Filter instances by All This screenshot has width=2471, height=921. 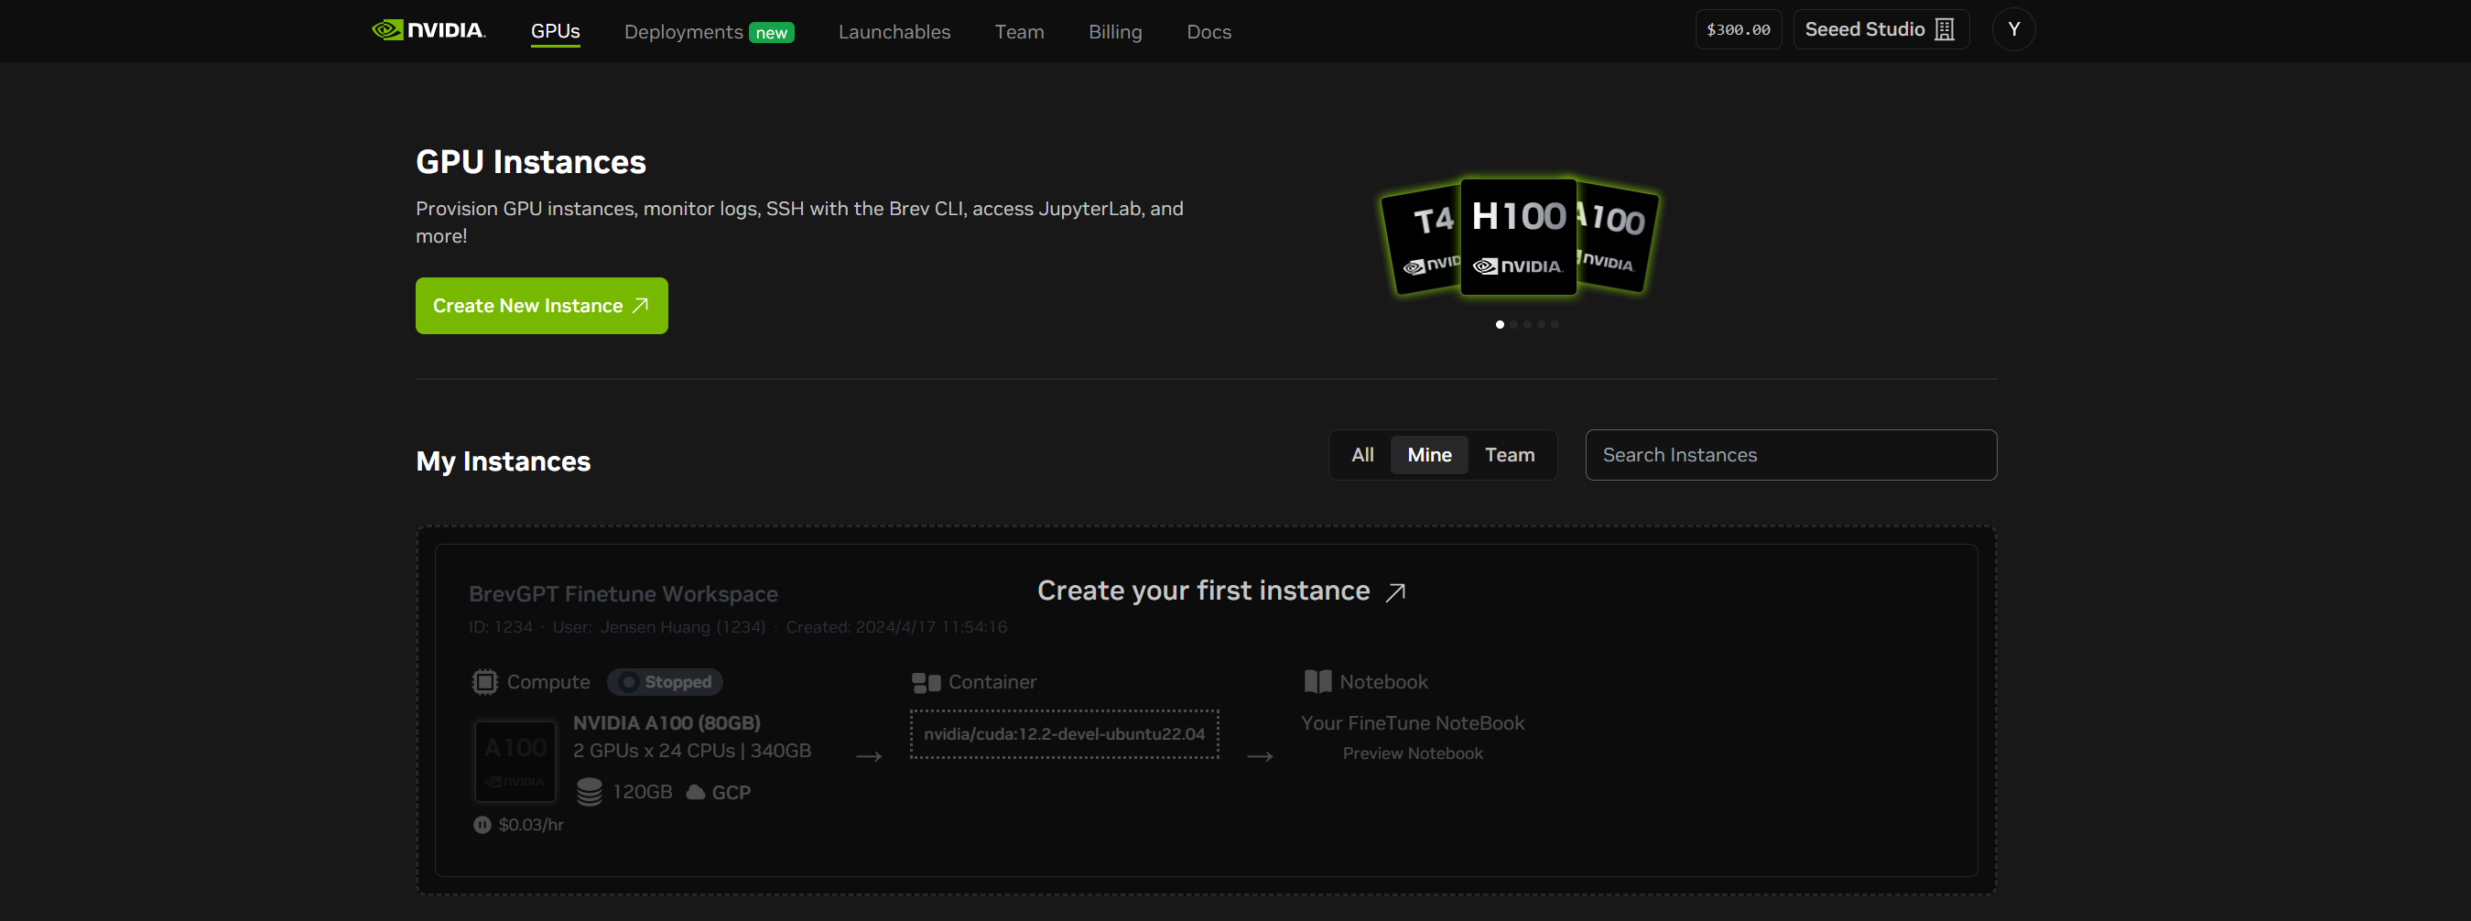[x=1362, y=455]
